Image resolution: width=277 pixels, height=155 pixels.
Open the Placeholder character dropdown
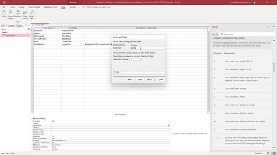point(140,59)
